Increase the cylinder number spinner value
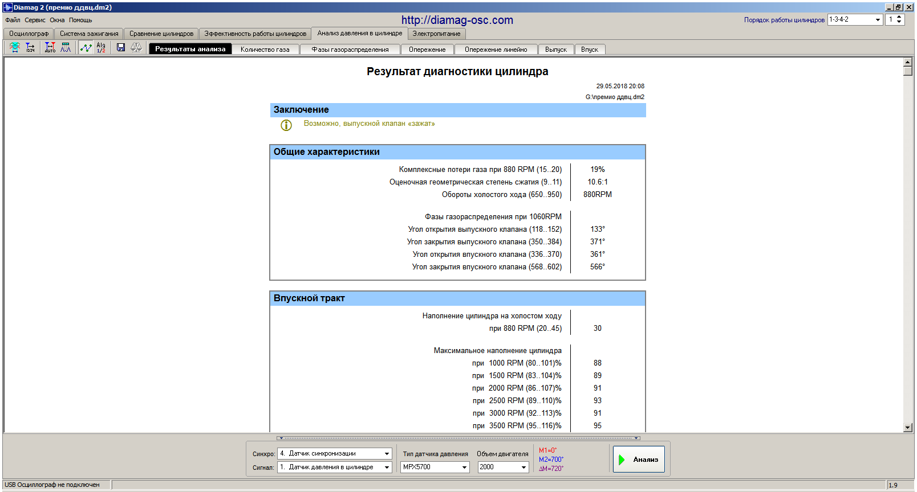Viewport: 917px width, 492px height. 899,17
